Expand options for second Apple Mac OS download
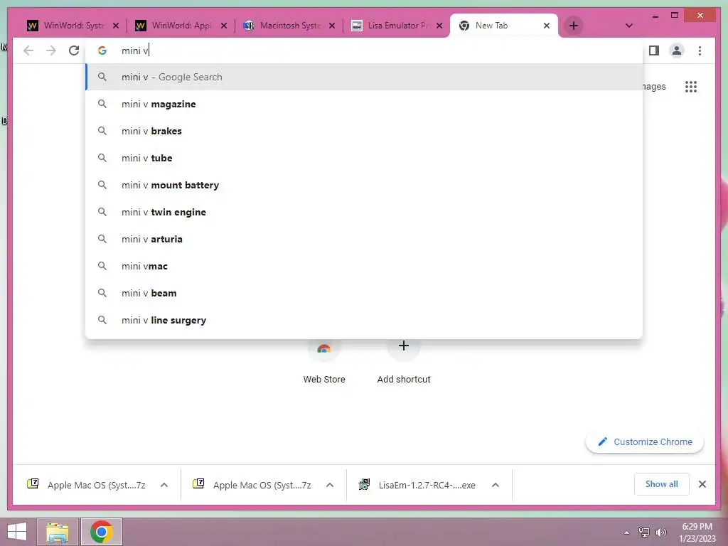Viewport: 728px width, 546px height. [330, 485]
